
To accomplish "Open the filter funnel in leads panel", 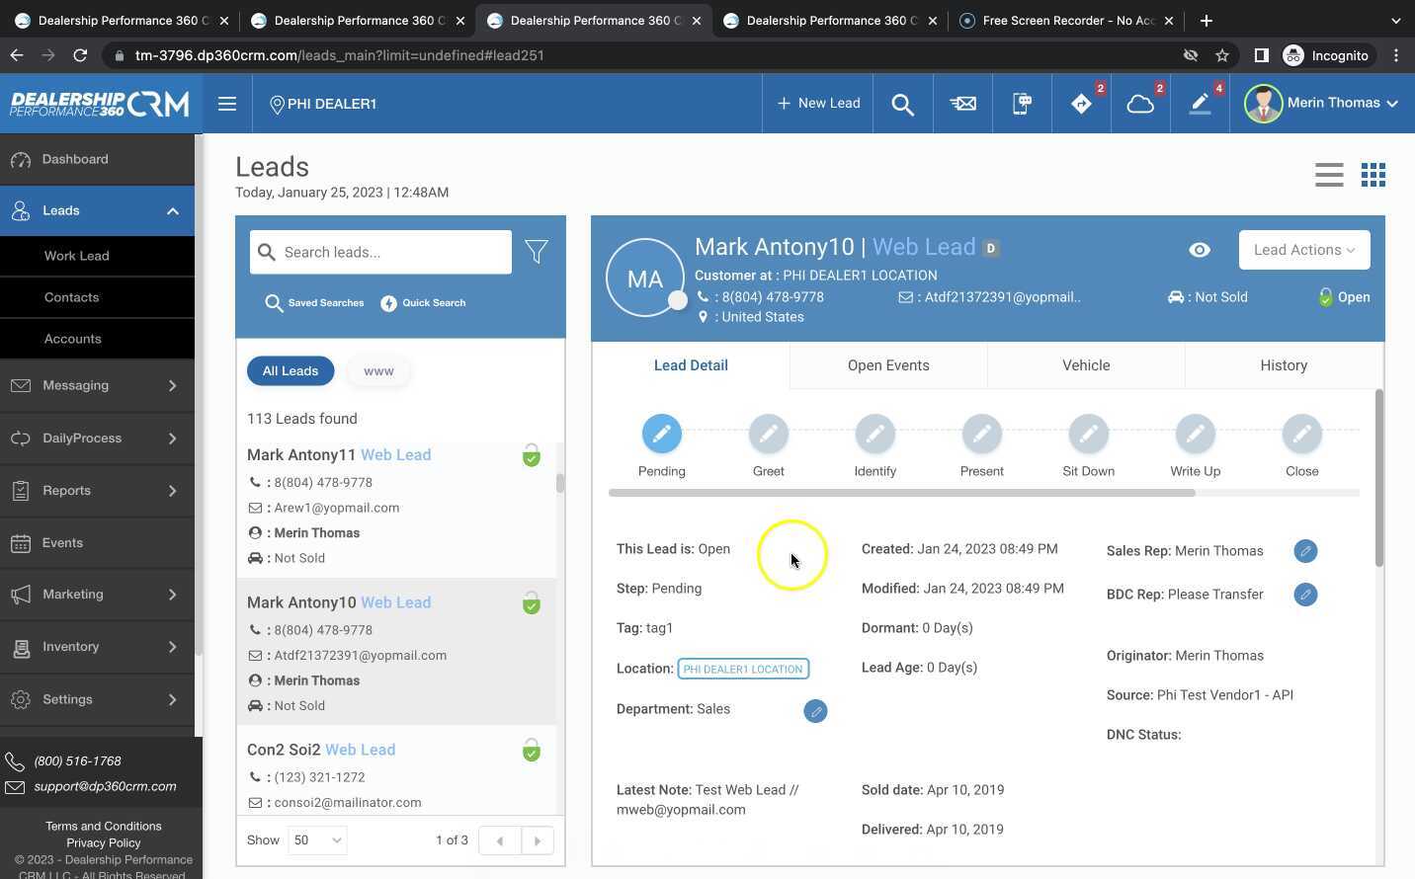I will [x=537, y=252].
